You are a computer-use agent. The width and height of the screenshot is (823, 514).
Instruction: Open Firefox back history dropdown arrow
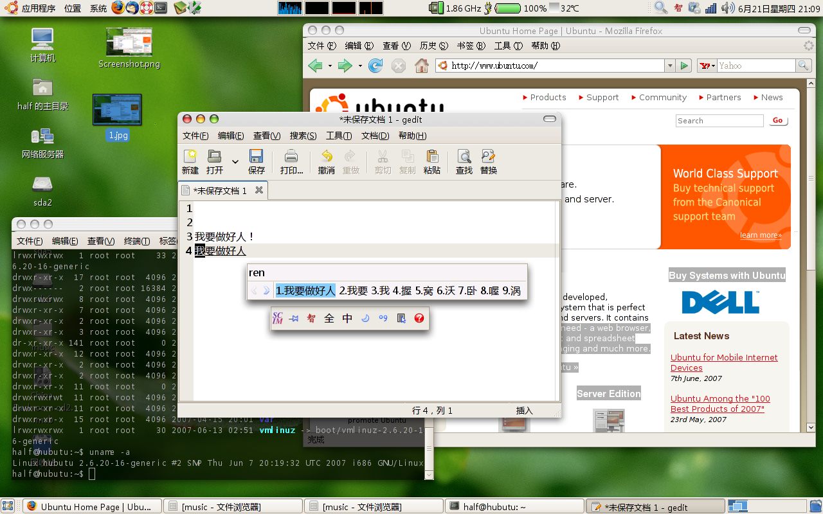point(330,66)
